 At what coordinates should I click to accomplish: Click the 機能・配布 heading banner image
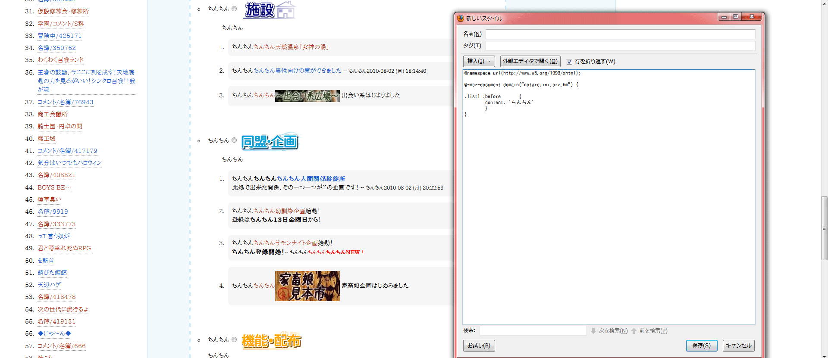tap(271, 341)
